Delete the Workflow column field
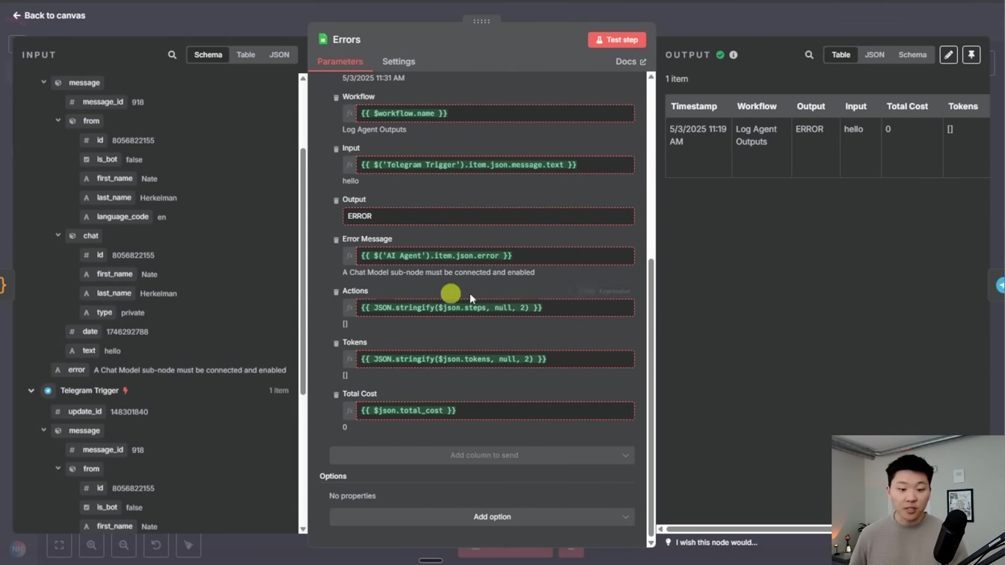 click(336, 97)
